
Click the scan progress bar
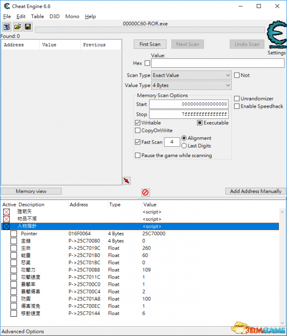point(150,30)
